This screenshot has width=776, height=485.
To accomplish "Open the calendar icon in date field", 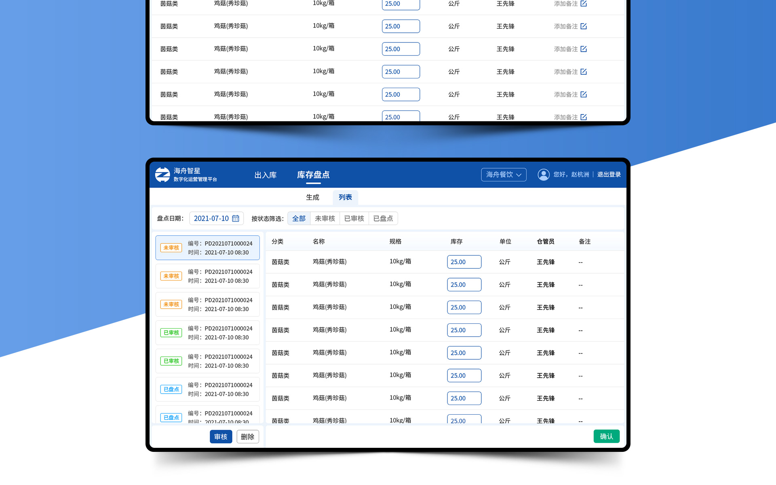I will [x=236, y=218].
